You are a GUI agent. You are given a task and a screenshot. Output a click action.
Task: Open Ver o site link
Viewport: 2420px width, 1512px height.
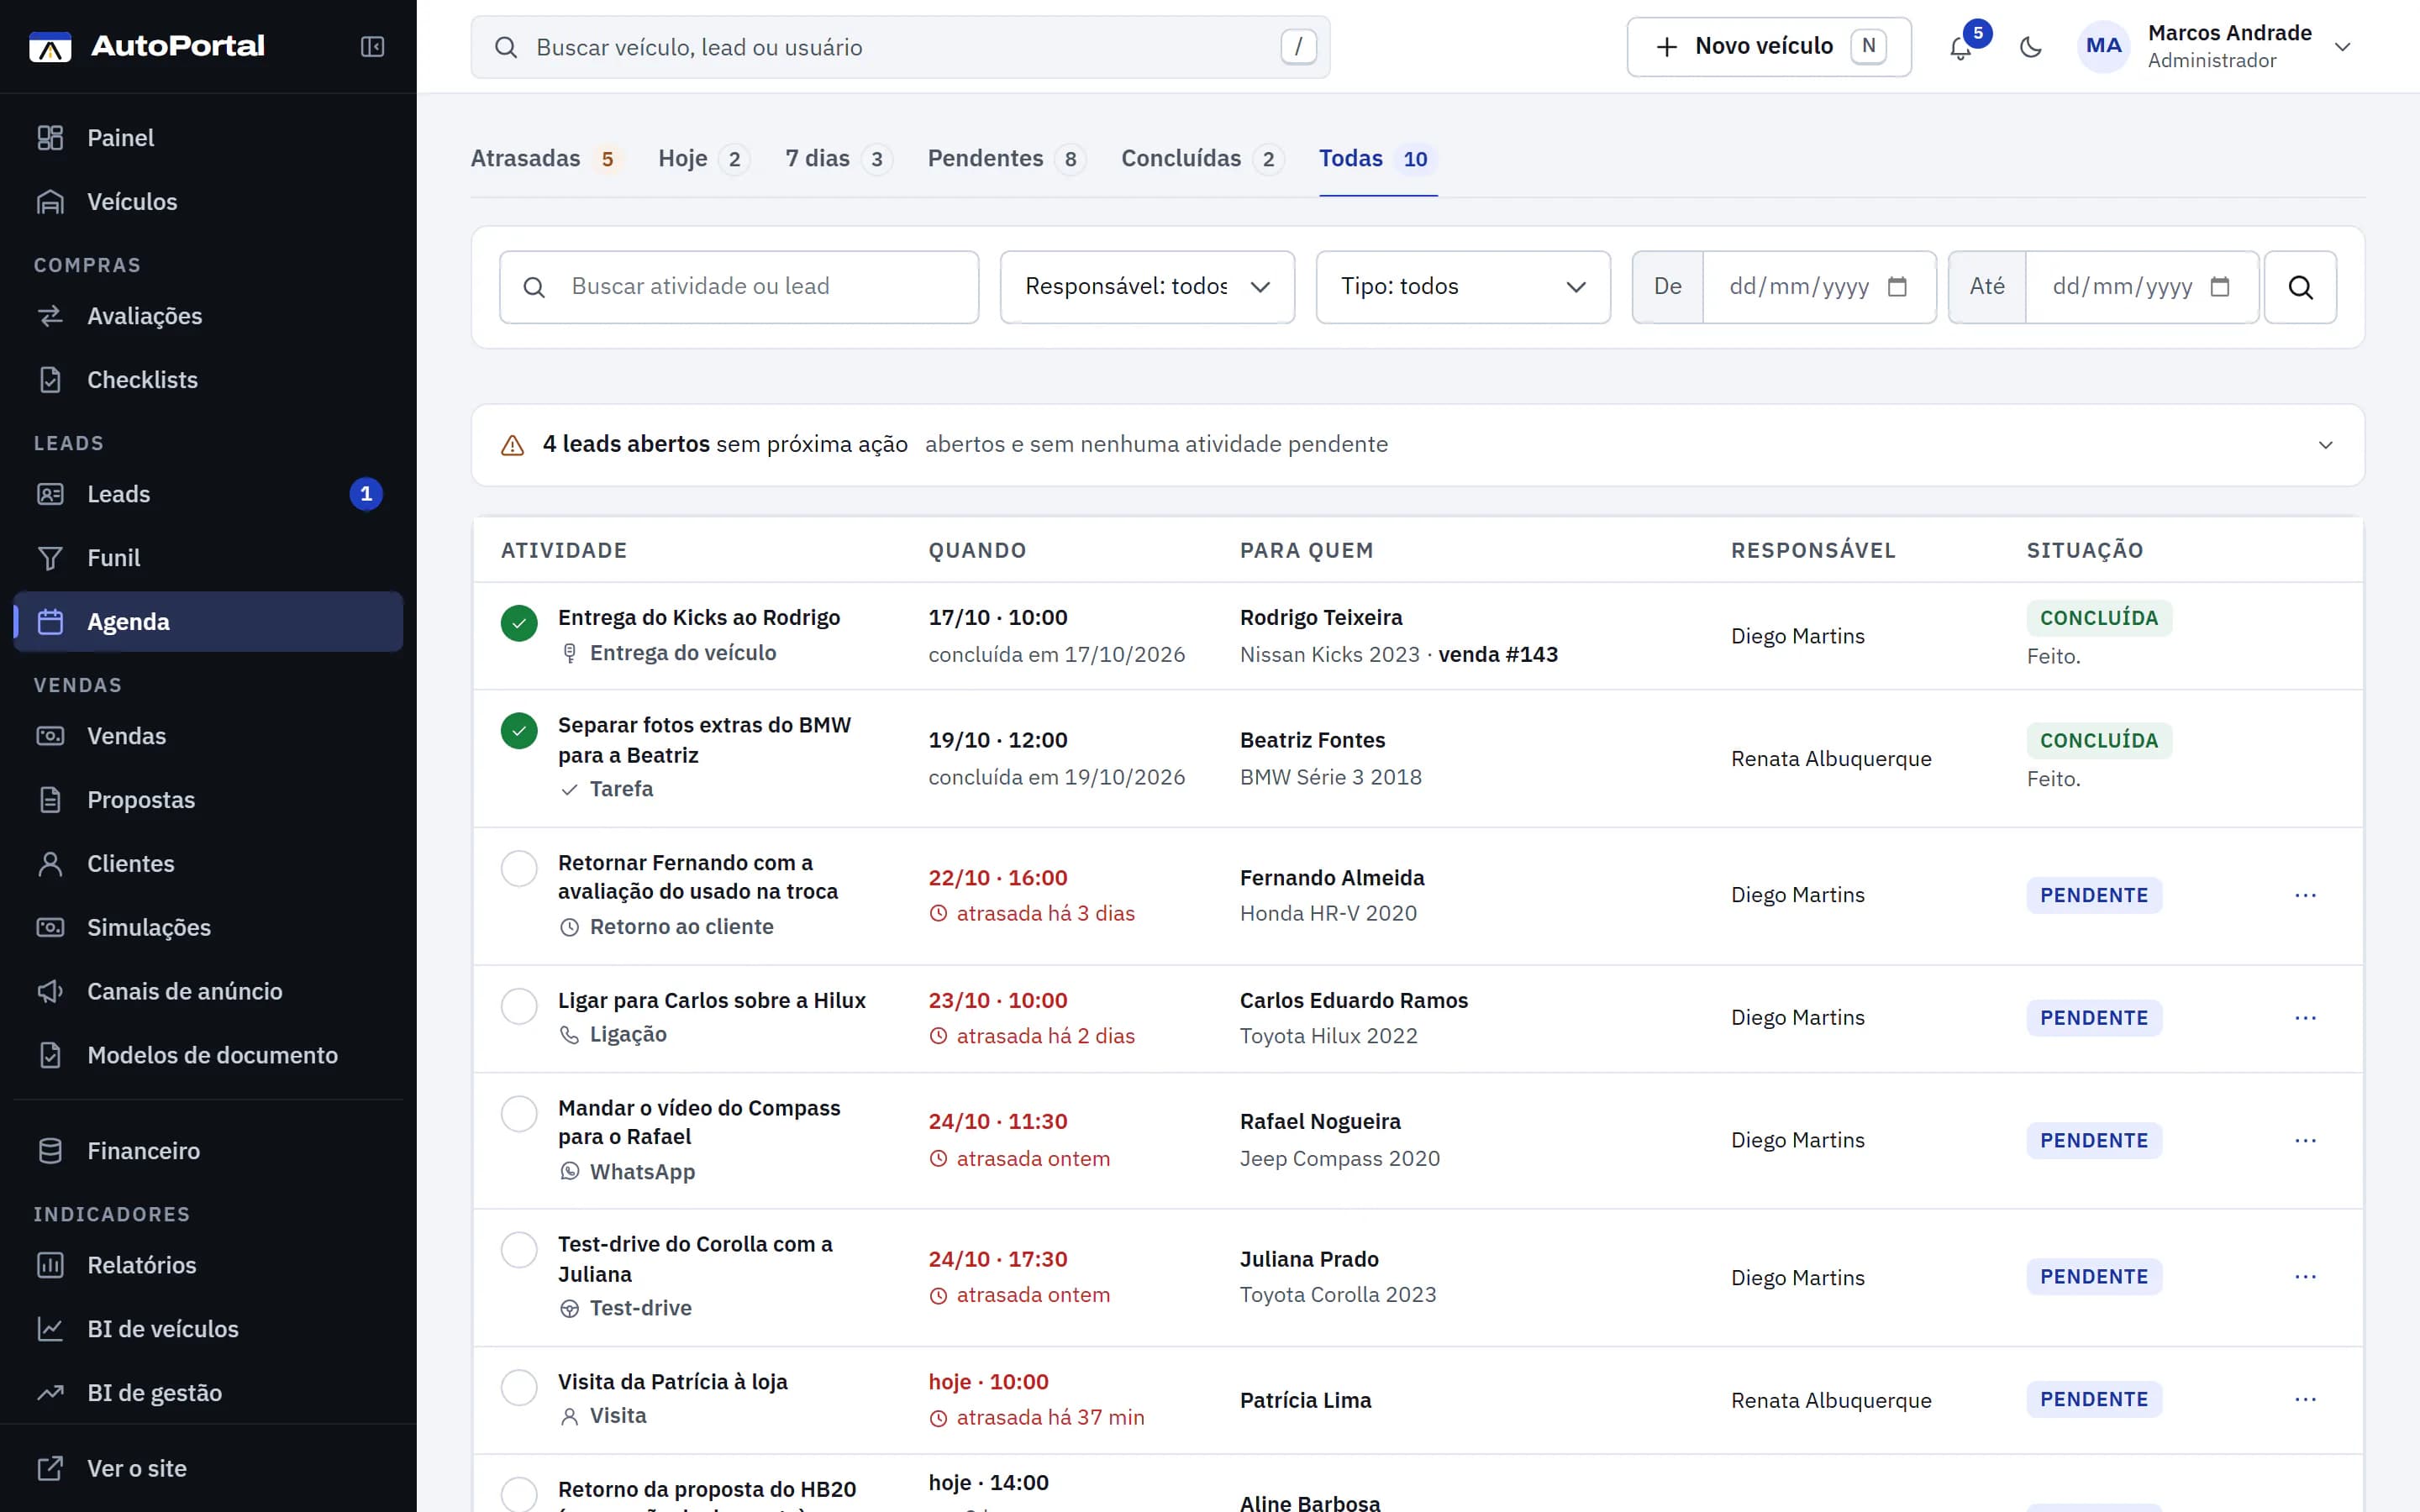208,1468
